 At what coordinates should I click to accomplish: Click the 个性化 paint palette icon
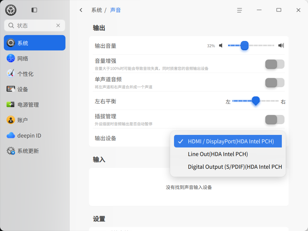click(10, 74)
